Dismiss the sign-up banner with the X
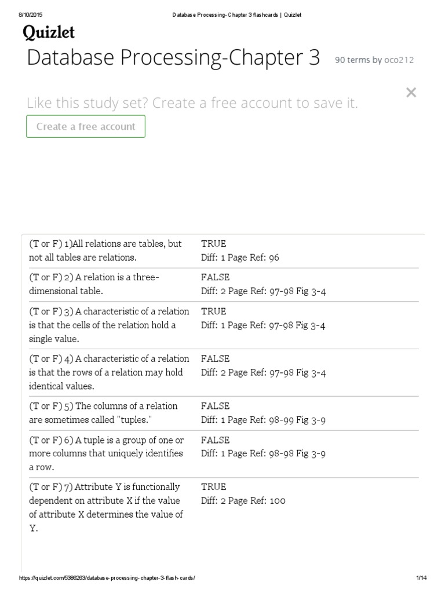The image size is (445, 593). point(411,92)
